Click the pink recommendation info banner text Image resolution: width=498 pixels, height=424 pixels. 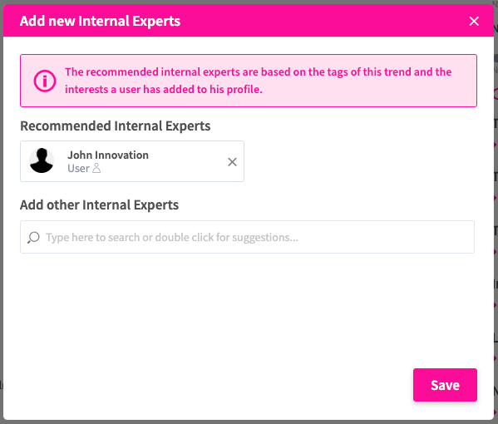point(258,81)
